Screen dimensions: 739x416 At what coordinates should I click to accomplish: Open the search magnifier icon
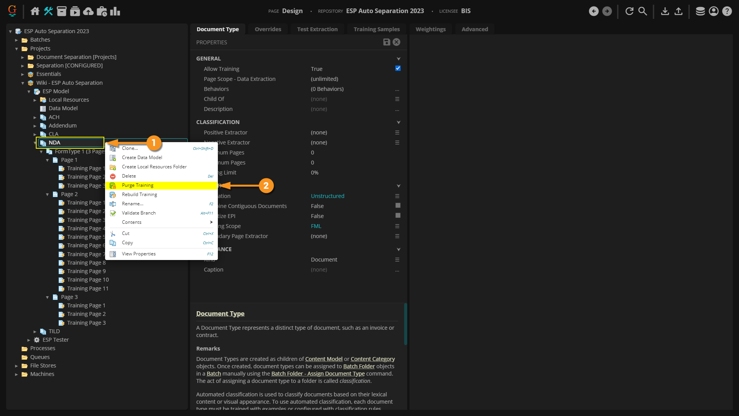tap(642, 11)
